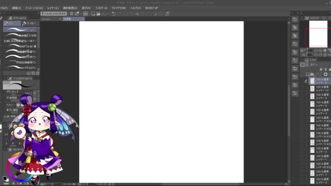Toggle visibility of layer 5
The height and width of the screenshot is (186, 331).
(302, 104)
